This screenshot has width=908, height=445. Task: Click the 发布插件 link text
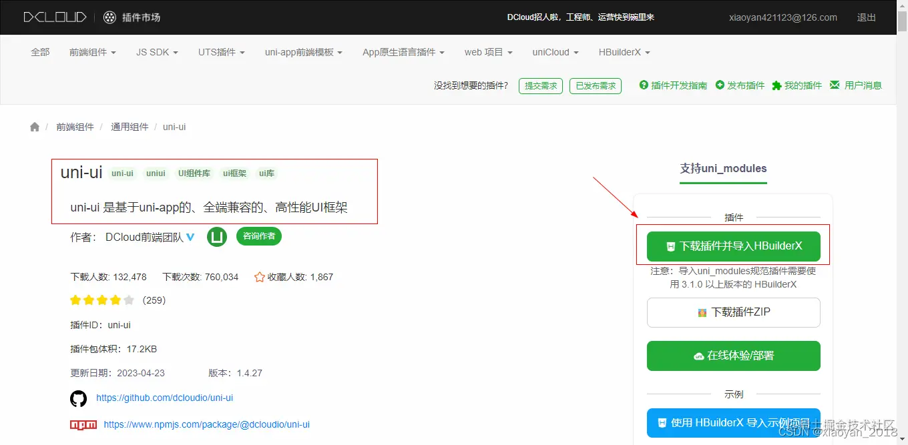click(x=746, y=85)
